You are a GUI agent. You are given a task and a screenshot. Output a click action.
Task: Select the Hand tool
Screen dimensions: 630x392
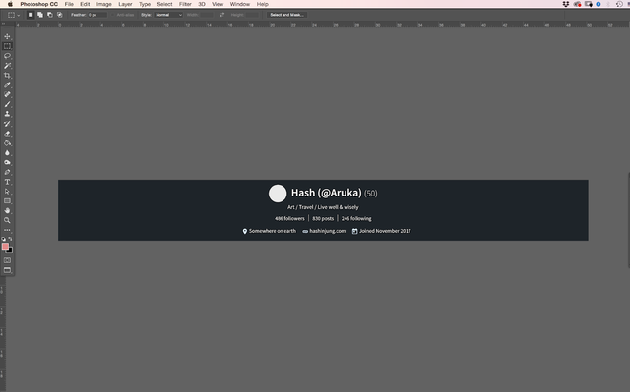7,210
